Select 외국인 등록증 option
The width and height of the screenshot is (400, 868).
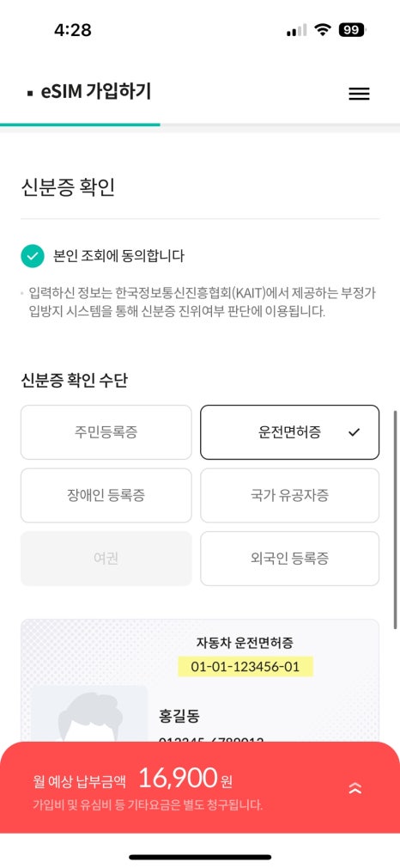[x=290, y=559]
